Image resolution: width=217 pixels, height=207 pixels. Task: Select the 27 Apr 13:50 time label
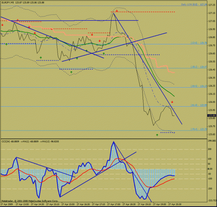click(22, 204)
